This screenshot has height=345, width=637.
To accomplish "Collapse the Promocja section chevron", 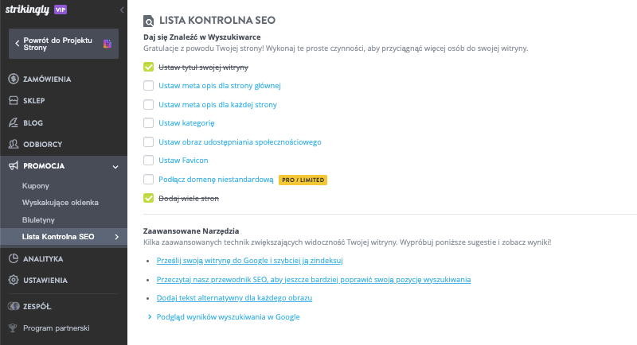I will (115, 167).
